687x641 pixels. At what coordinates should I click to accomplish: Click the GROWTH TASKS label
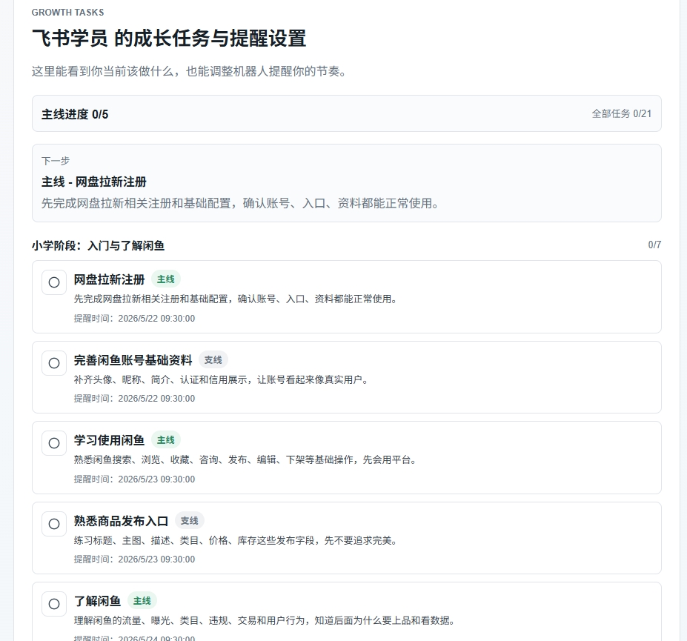pyautogui.click(x=68, y=13)
